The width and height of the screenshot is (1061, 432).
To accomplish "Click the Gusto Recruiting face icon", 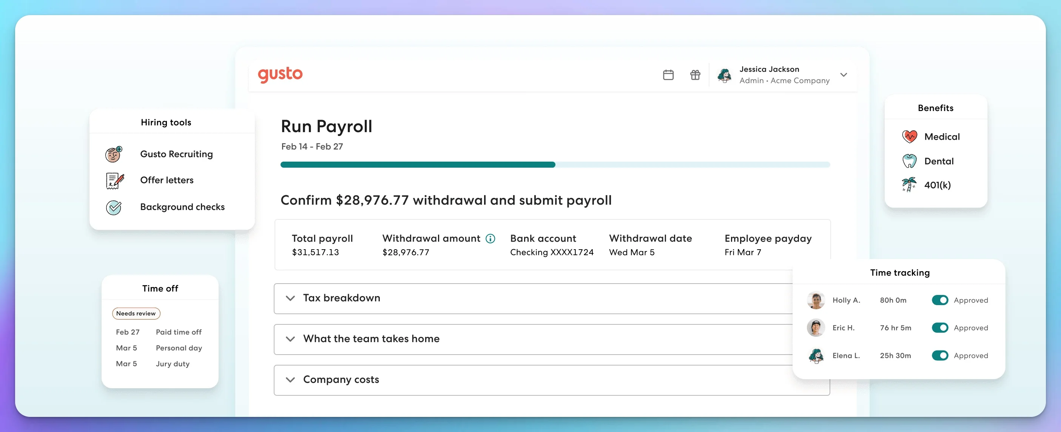I will click(114, 154).
